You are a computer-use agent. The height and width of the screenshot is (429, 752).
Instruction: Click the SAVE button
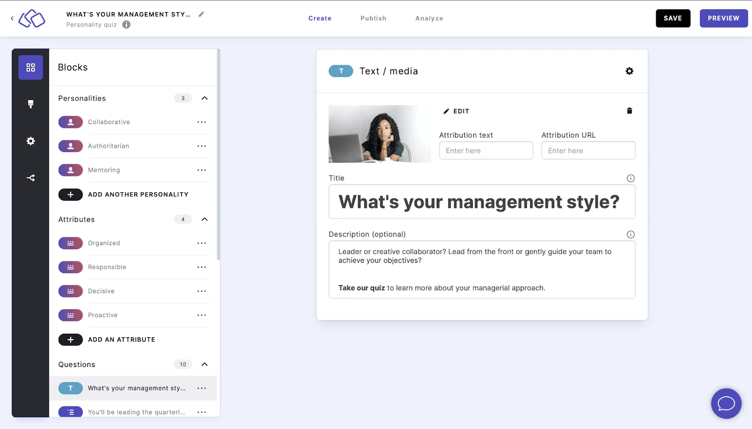tap(673, 18)
